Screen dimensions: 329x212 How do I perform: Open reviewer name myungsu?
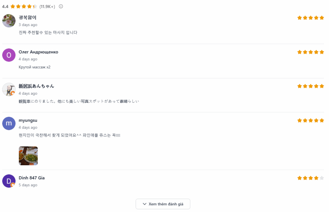pos(28,120)
